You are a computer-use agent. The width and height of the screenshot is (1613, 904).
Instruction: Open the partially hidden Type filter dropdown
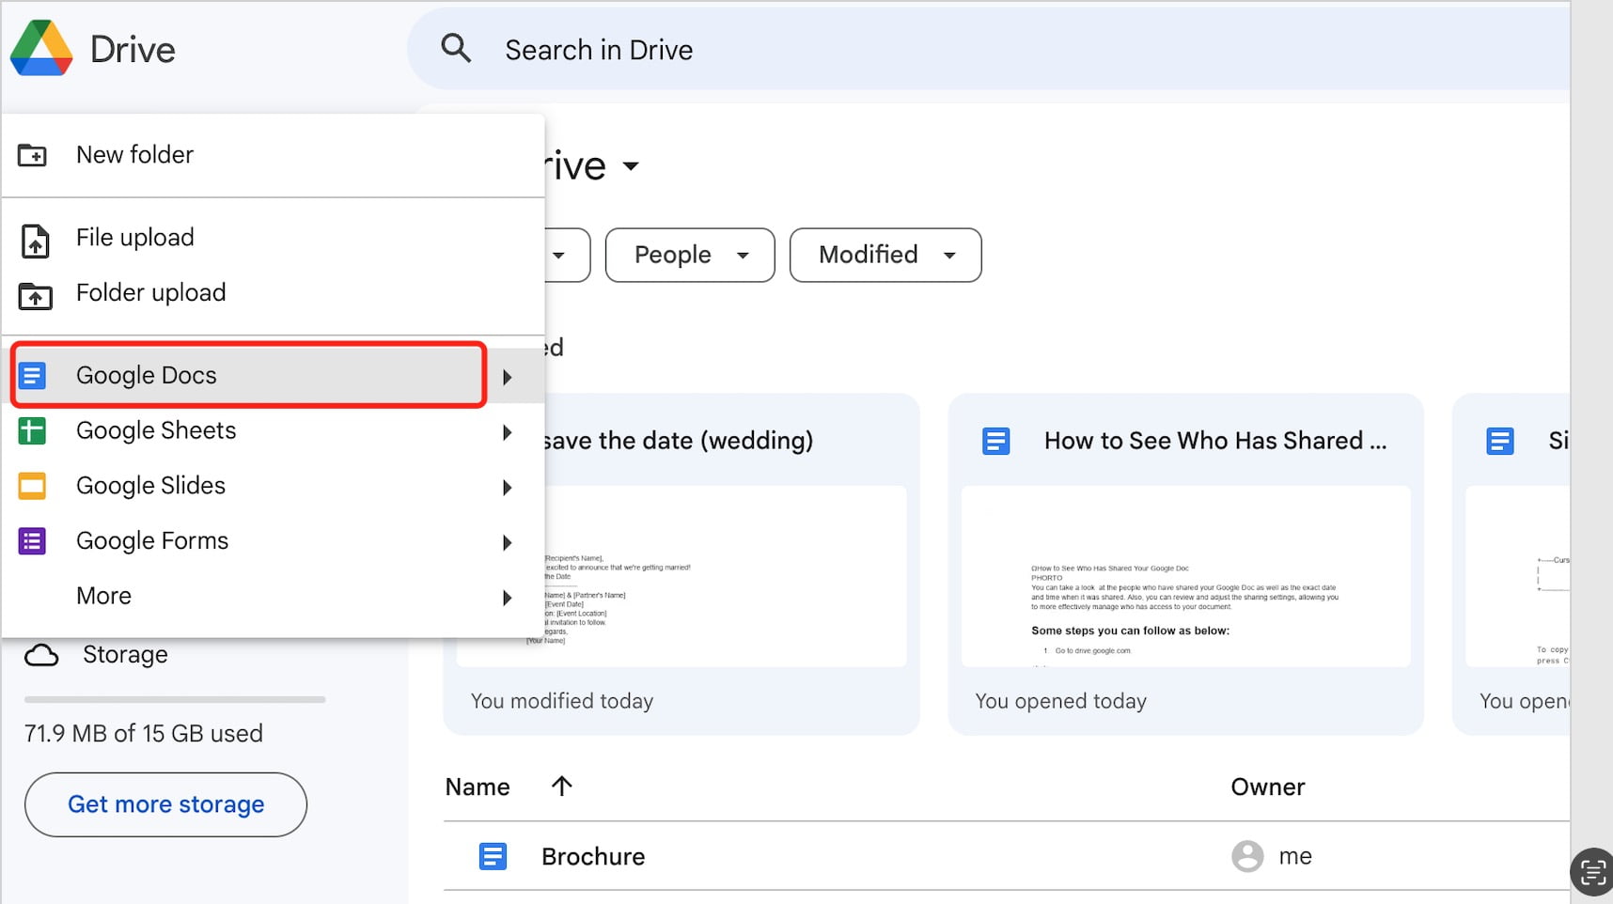click(566, 255)
